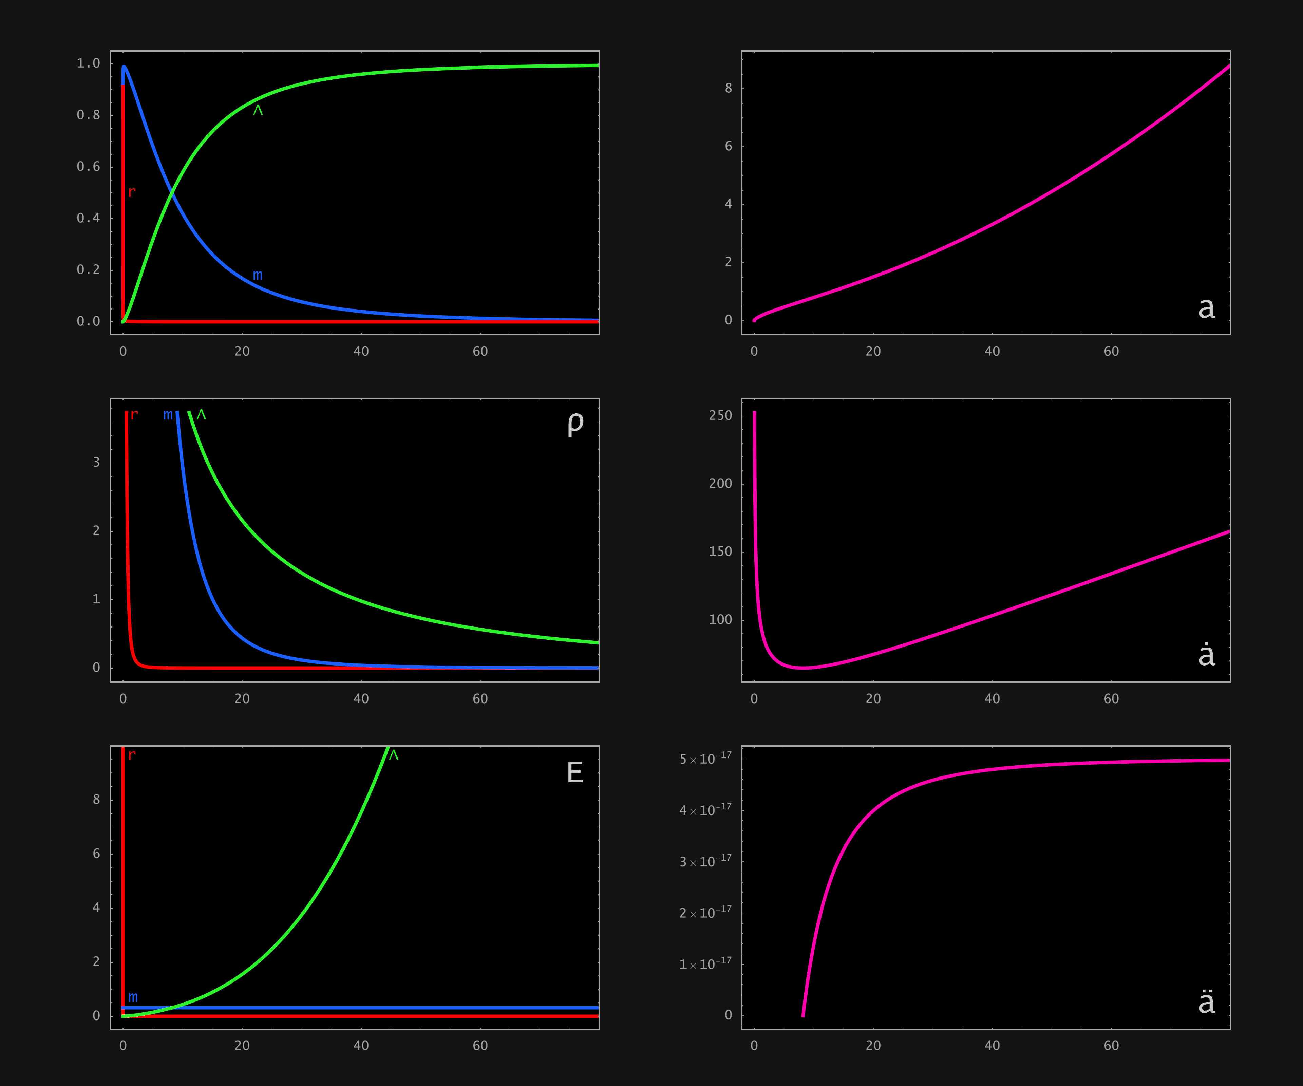This screenshot has height=1086, width=1303.
Task: Click the ρ symbol in the density plot
Action: click(575, 424)
